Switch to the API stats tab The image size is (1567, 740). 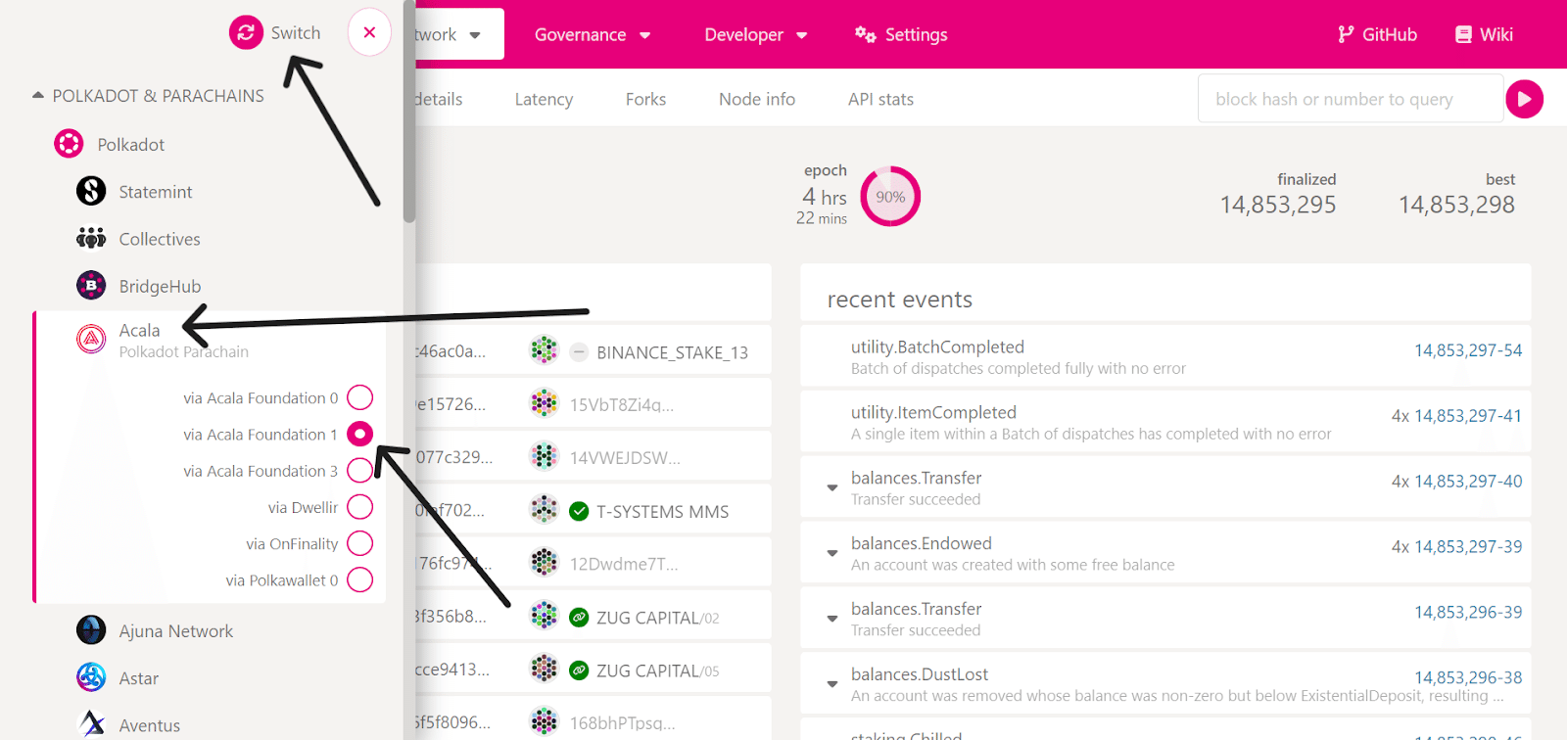[880, 99]
